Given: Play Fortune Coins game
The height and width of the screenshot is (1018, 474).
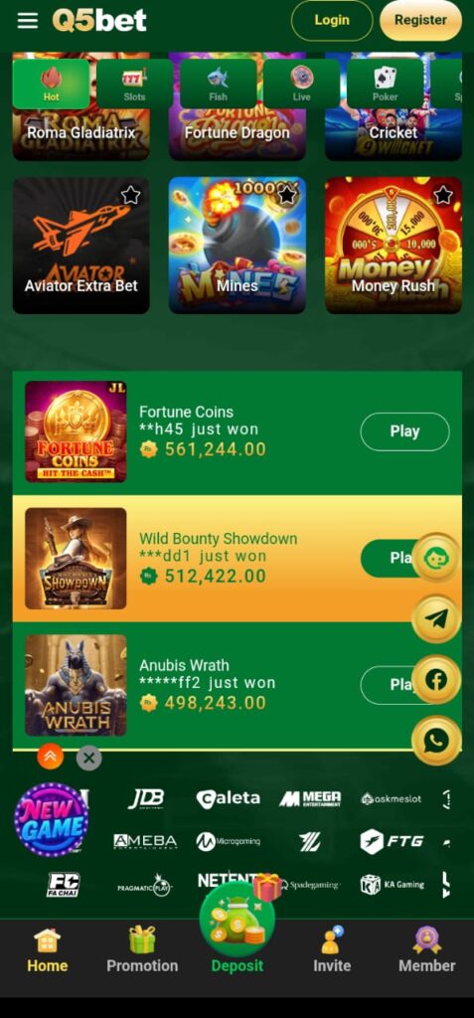Looking at the screenshot, I should [404, 431].
